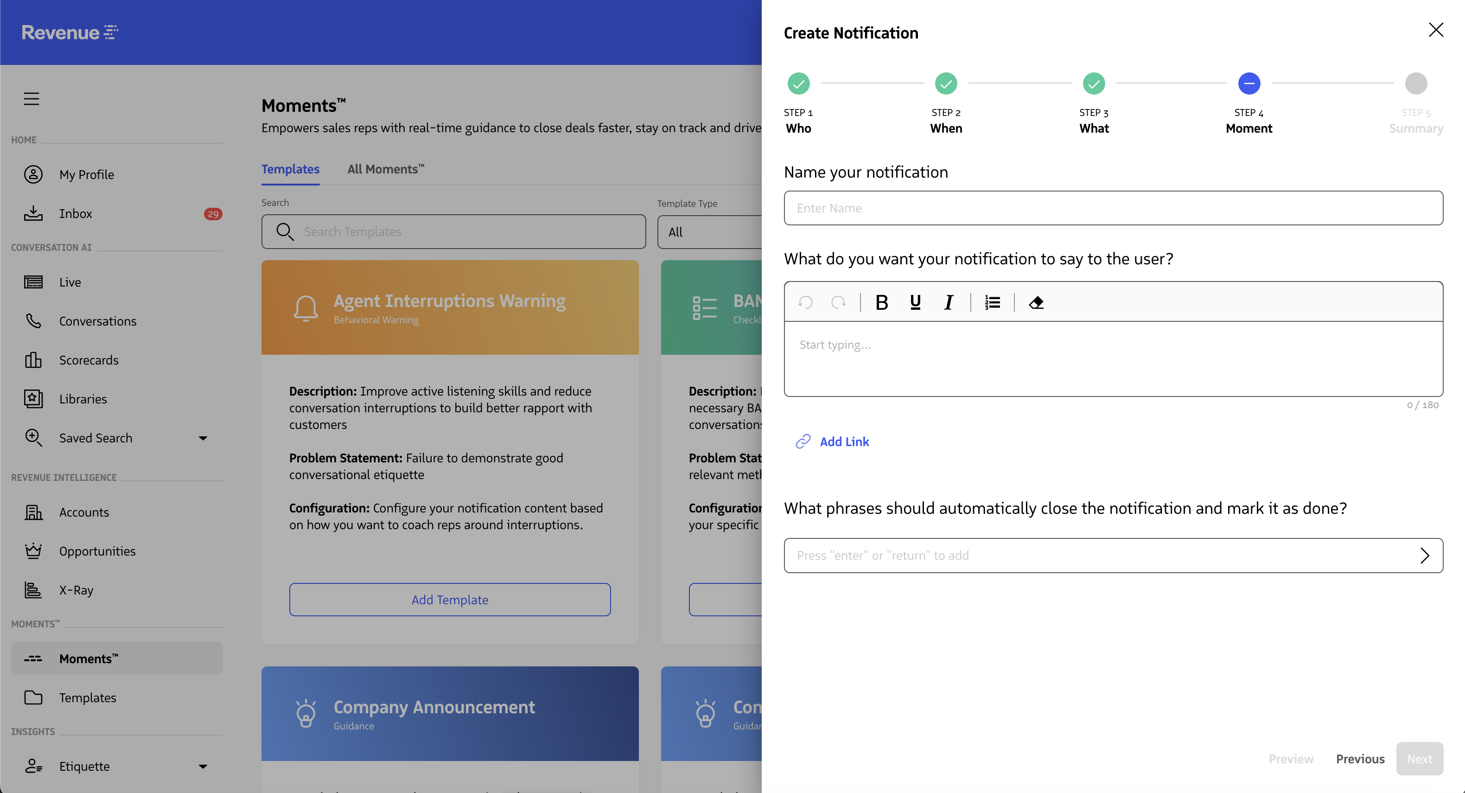Click into the Start typing message area
Viewport: 1465px width, 793px height.
(1113, 359)
